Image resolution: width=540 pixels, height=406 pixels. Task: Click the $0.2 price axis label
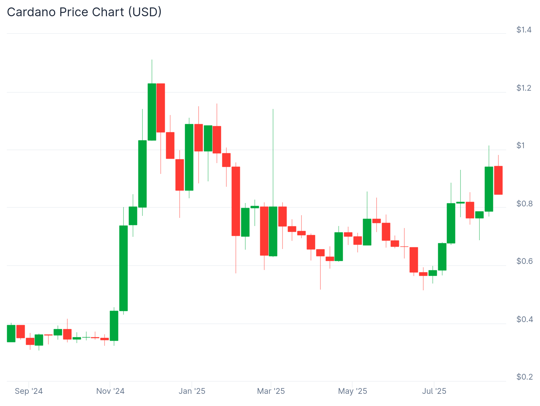[524, 377]
